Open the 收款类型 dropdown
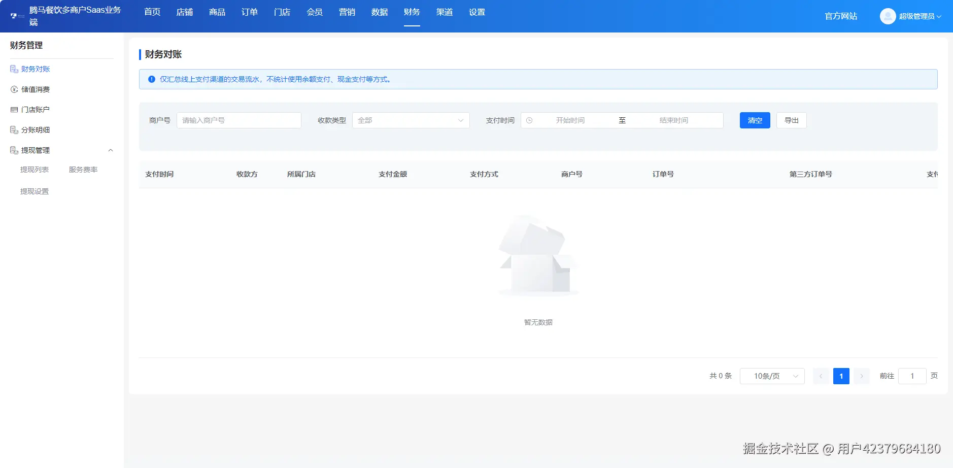 (x=411, y=120)
